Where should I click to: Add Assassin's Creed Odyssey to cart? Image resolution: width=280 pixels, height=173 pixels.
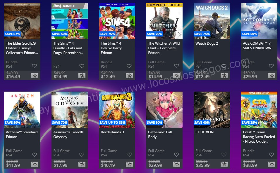(82, 164)
